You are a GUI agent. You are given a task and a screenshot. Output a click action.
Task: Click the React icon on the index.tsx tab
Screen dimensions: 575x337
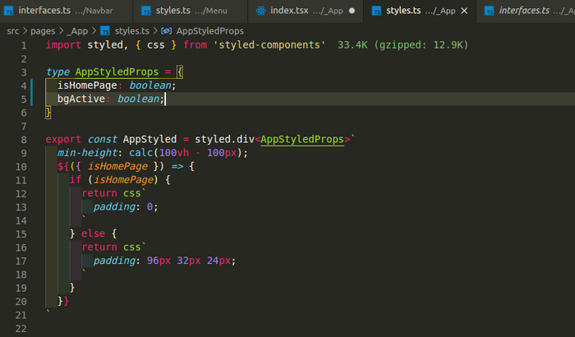260,11
